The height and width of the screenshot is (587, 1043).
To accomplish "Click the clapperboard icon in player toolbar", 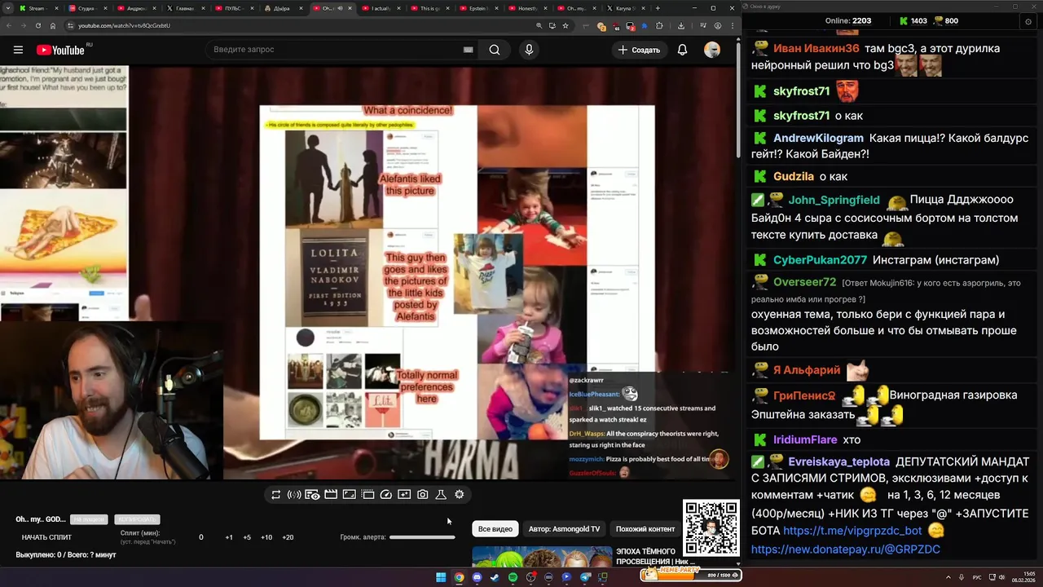I will pyautogui.click(x=331, y=495).
